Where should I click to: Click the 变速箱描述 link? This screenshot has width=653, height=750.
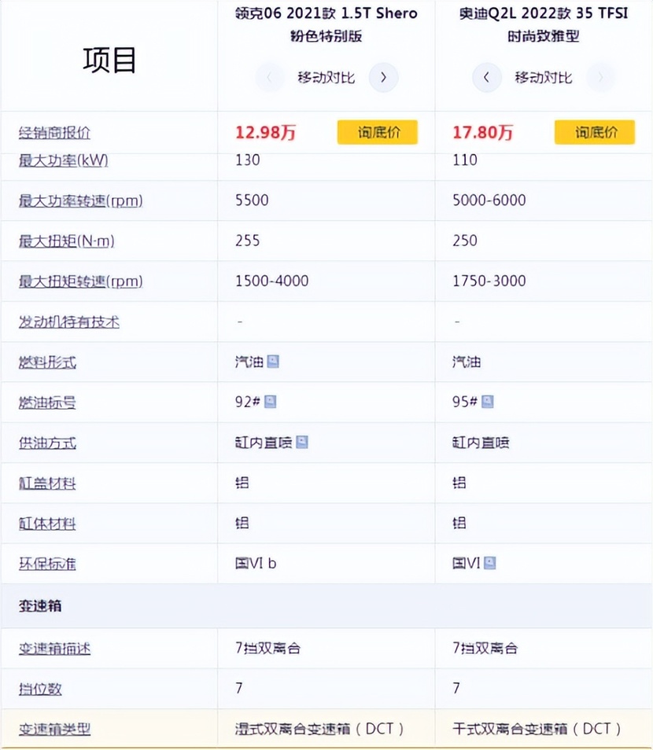[54, 649]
